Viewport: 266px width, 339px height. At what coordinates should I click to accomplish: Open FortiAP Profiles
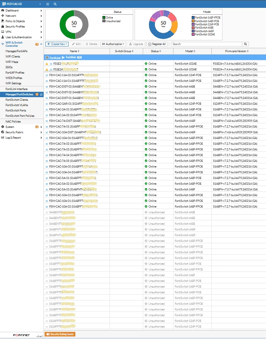click(15, 73)
